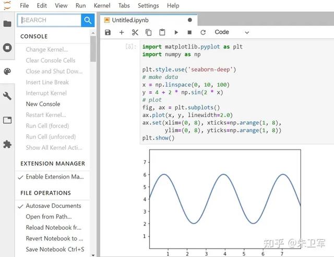The width and height of the screenshot is (334, 257).
Task: Click in the command palette SEARCH field
Action: [x=50, y=20]
